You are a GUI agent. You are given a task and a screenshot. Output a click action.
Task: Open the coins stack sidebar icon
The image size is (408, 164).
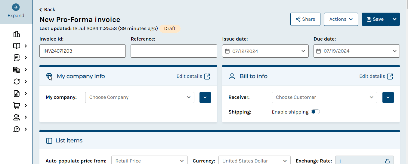pyautogui.click(x=17, y=70)
